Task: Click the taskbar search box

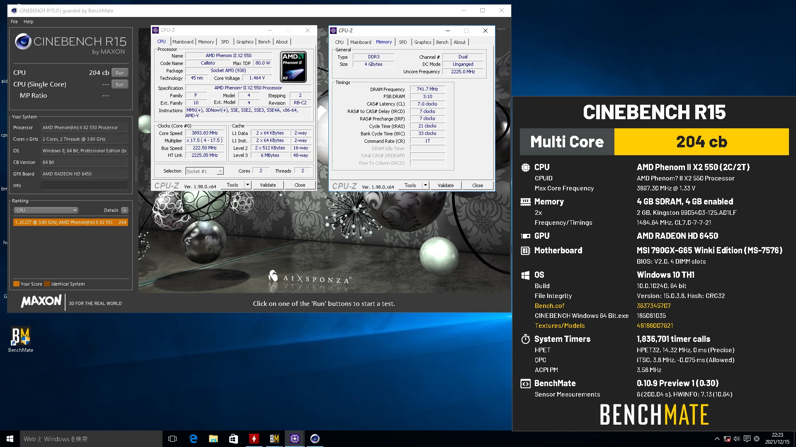Action: coord(91,439)
